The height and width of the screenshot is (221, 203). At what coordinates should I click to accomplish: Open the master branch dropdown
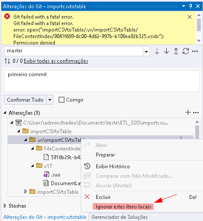pos(146,51)
